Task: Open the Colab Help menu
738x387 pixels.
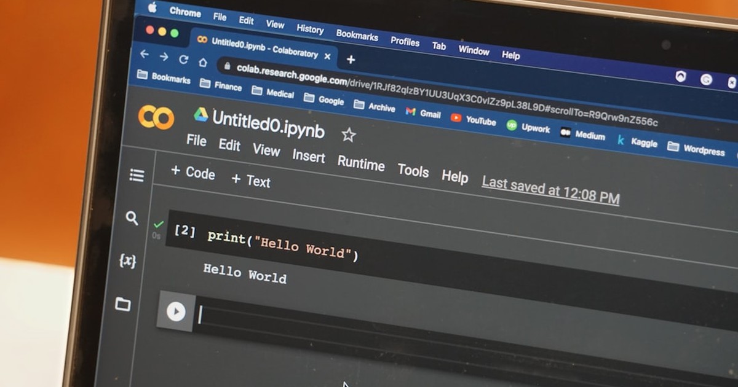Action: tap(455, 176)
